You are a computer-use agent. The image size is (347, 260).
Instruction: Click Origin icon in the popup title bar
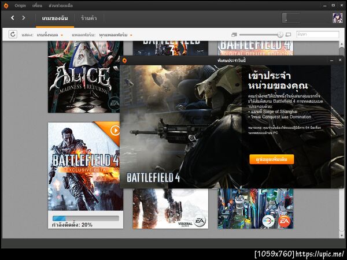(x=124, y=60)
